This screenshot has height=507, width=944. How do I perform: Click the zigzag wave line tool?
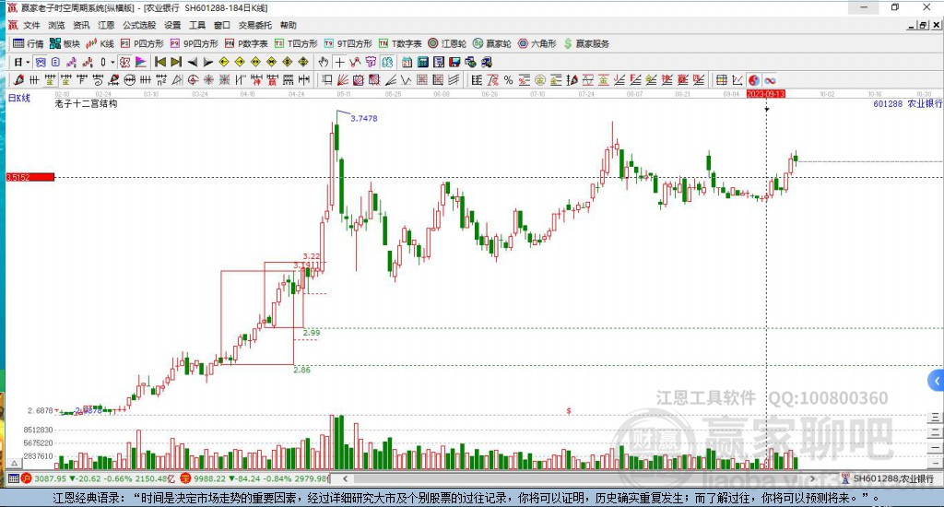(x=407, y=80)
